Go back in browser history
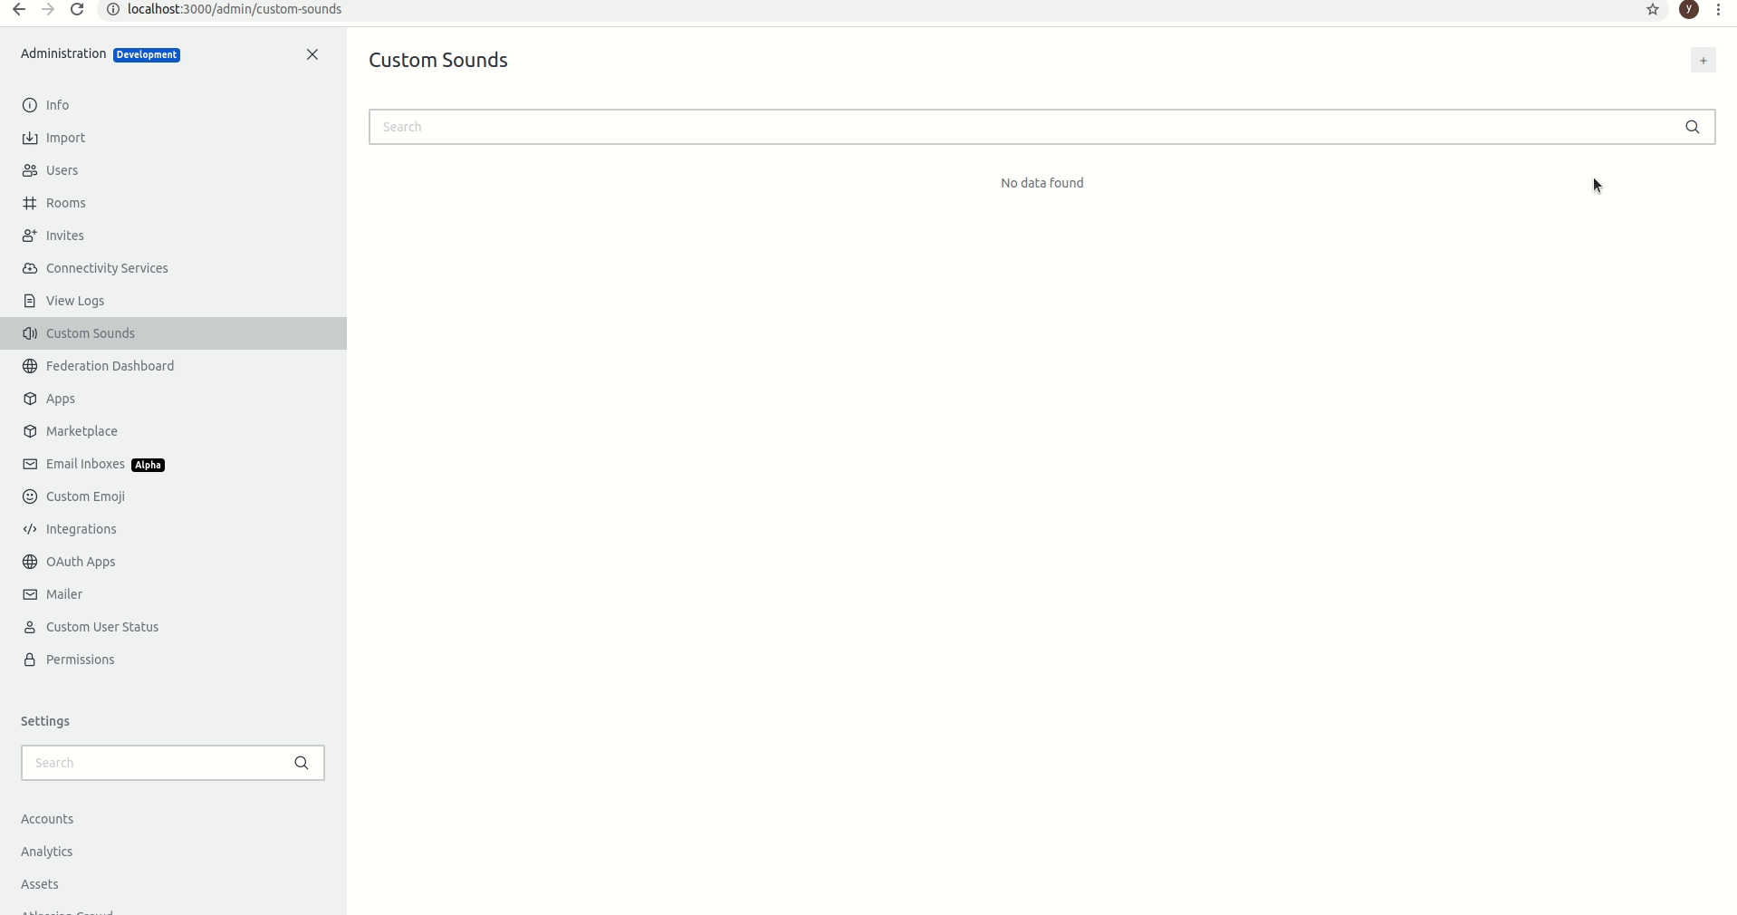Viewport: 1737px width, 915px height. [x=19, y=9]
